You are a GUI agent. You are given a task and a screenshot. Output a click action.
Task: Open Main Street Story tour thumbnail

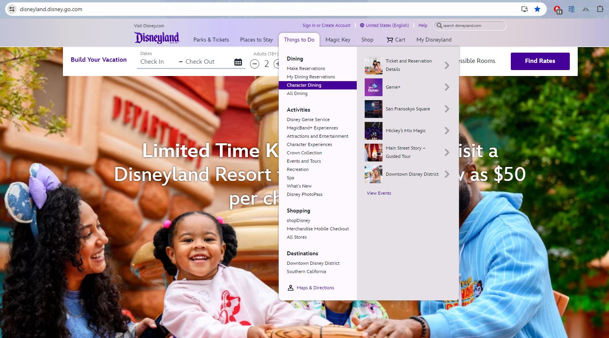tap(373, 152)
